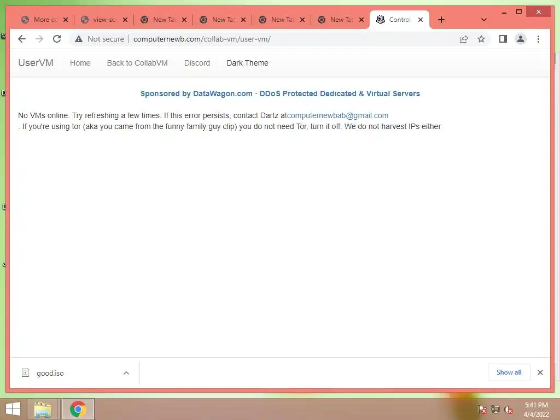Toggle the Dark Theme
This screenshot has height=420, width=560.
point(248,63)
